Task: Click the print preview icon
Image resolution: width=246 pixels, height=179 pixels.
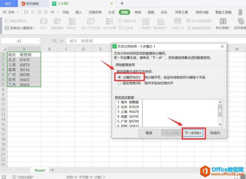Action: (x=46, y=12)
